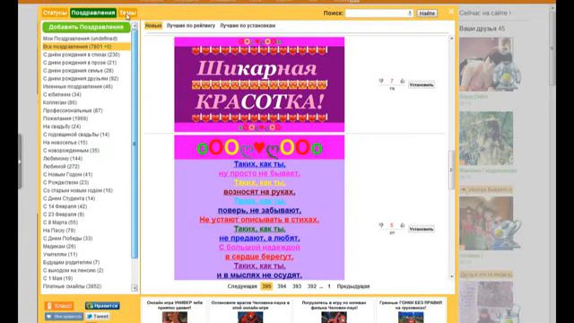Click Установить for the Шикарная КРАСОТКА card
574x323 pixels.
(422, 84)
